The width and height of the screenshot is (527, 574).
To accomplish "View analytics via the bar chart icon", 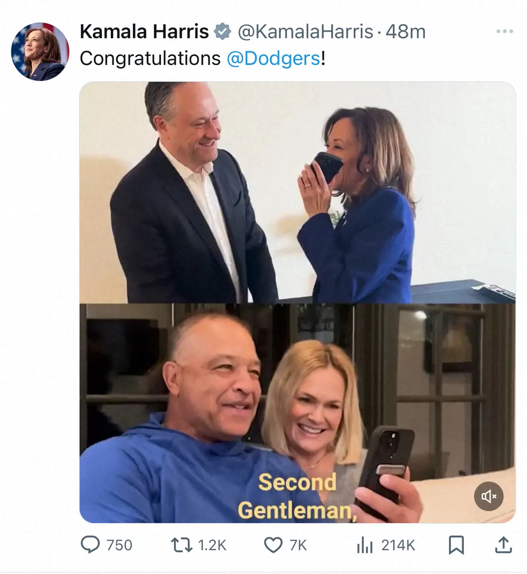I will pyautogui.click(x=365, y=545).
